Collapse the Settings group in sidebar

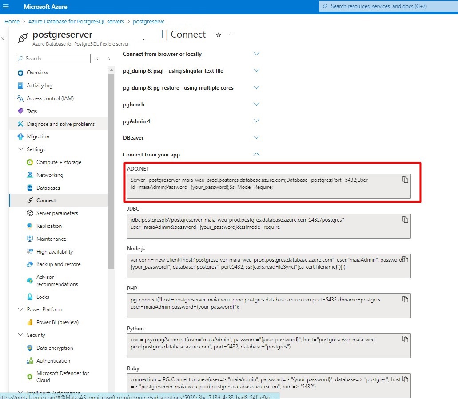[20, 149]
